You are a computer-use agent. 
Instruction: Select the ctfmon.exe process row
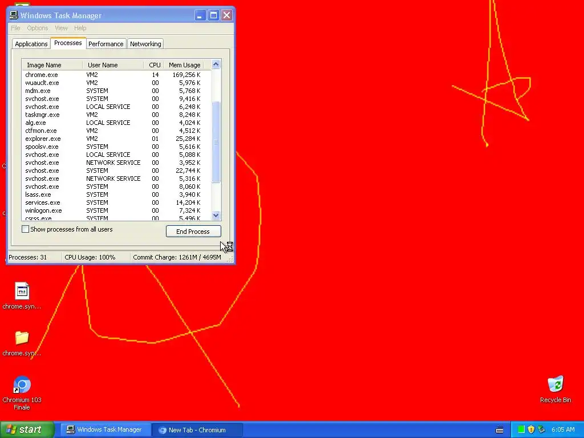(116, 131)
